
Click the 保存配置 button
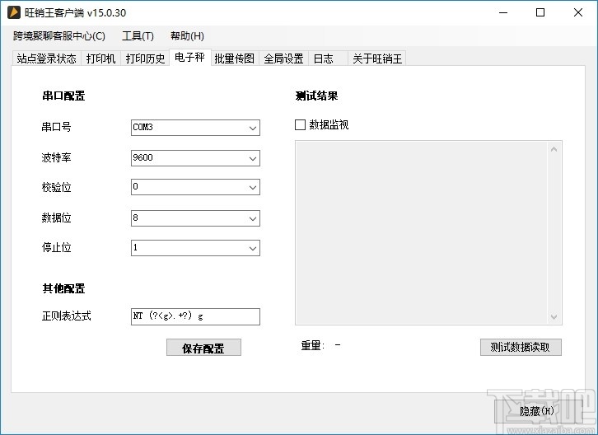(x=203, y=347)
